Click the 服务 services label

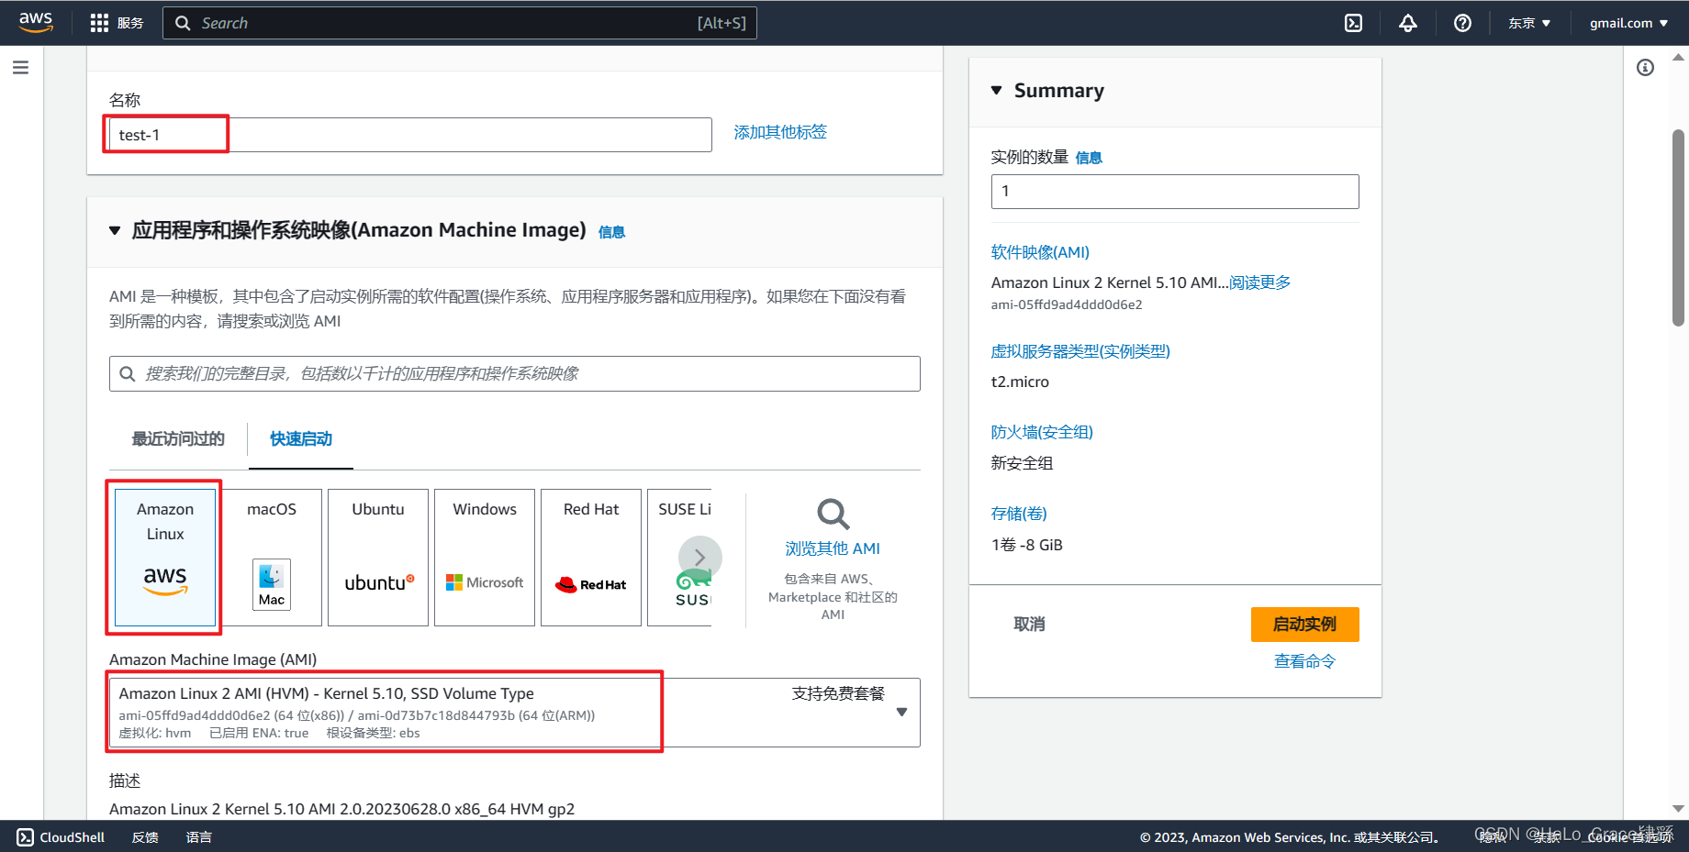tap(130, 23)
